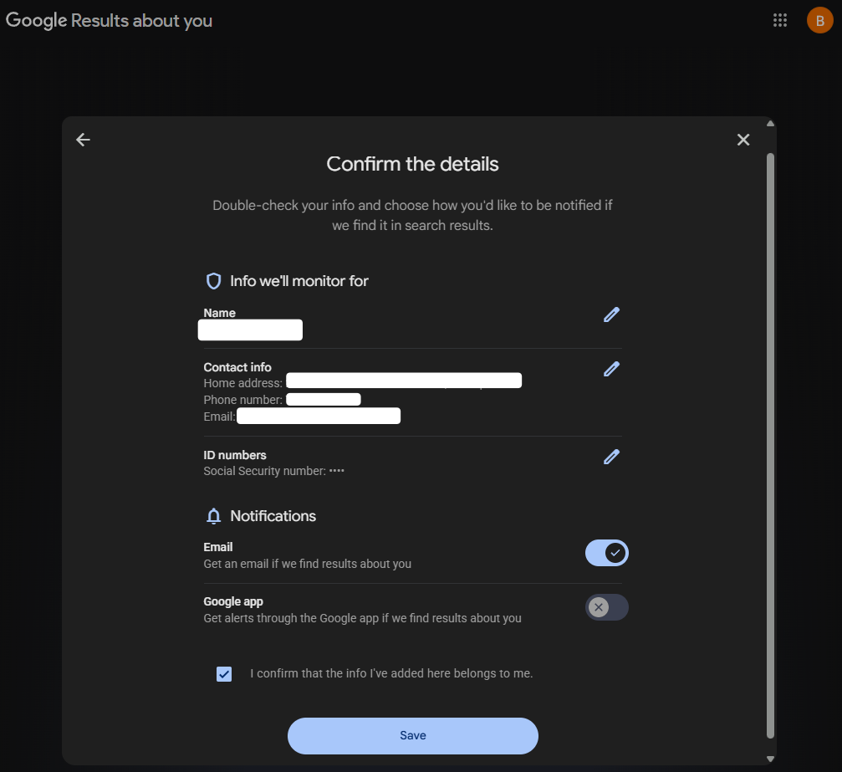Click the 'Contact info' label

coord(237,367)
